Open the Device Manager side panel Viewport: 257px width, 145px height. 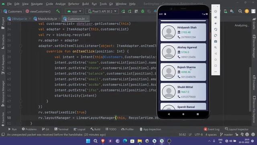point(254,46)
